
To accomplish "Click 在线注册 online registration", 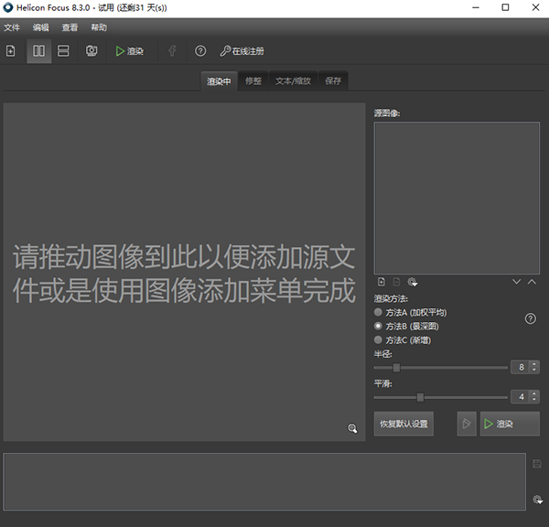I will click(242, 51).
